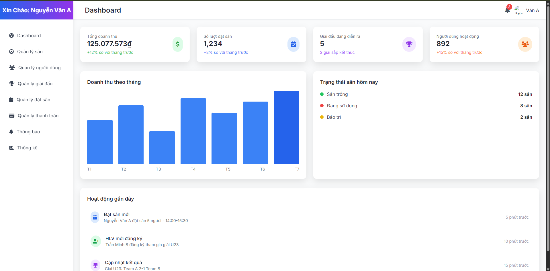Open the Quản lý sân section icon
Screen dimensions: 550x271
[x=11, y=52]
